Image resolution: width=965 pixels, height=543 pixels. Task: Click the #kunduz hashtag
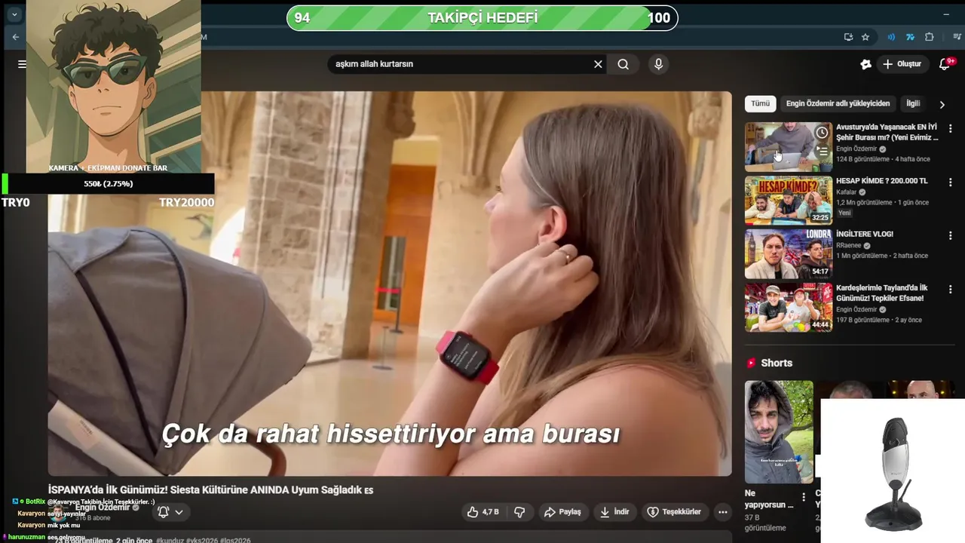[x=170, y=541]
